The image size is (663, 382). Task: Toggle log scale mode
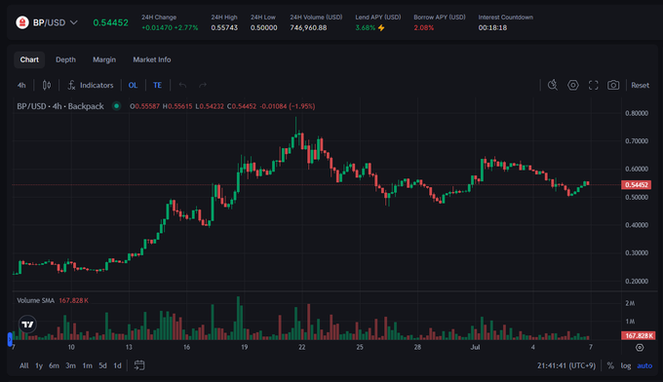click(626, 366)
